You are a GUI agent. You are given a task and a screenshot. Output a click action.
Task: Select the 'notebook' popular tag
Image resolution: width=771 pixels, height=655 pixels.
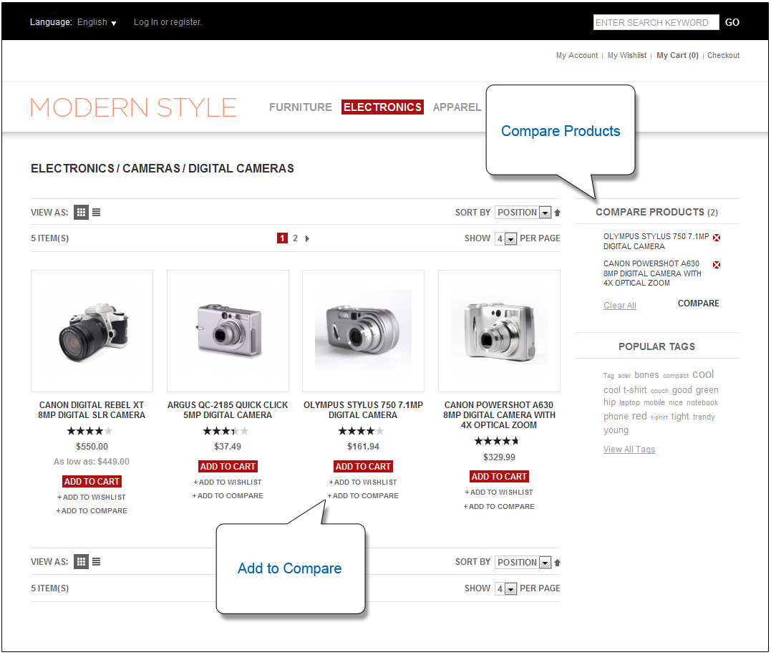pos(702,403)
